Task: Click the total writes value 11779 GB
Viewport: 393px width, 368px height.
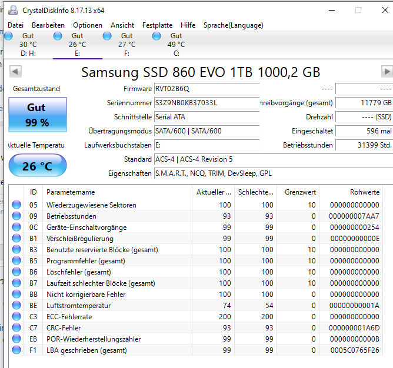Action: (x=364, y=103)
